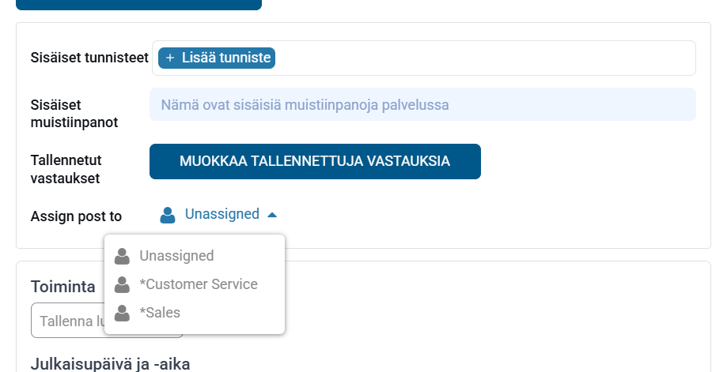Image resolution: width=727 pixels, height=372 pixels.
Task: Click the Tallenna input under Toiminta
Action: 67,320
